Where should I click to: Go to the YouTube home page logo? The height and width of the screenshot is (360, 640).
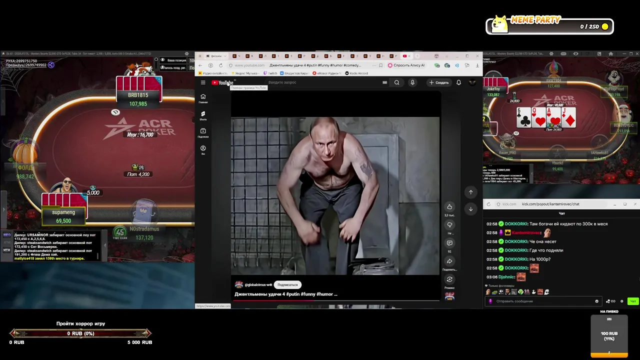[x=222, y=82]
